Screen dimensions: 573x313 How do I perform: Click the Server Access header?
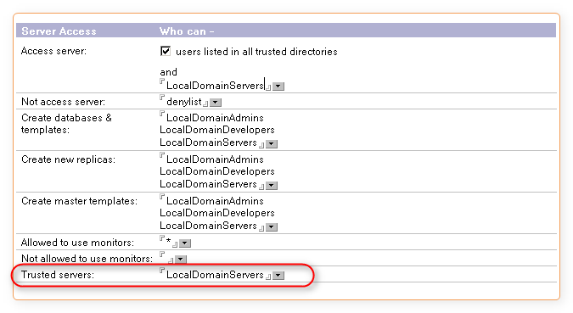coord(59,31)
